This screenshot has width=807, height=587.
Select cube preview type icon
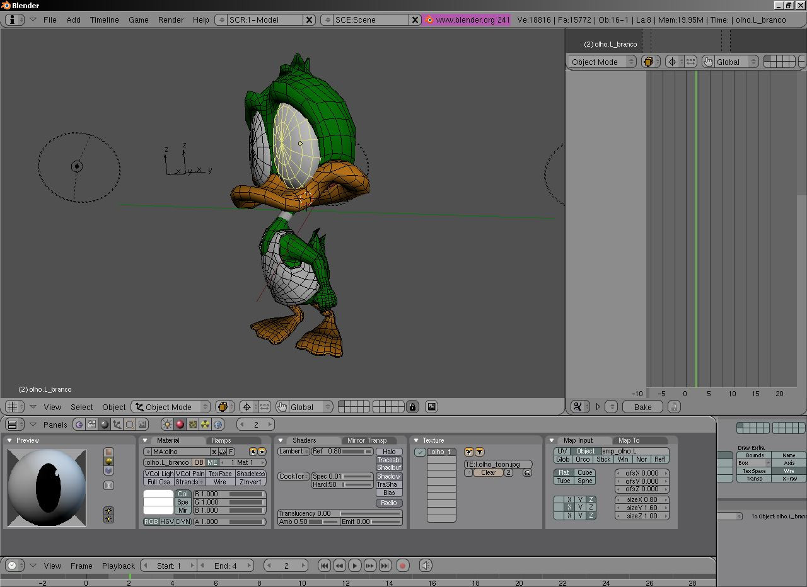[x=108, y=470]
